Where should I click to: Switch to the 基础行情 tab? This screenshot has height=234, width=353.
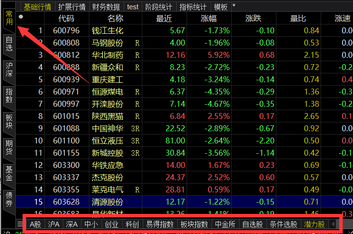(38, 7)
